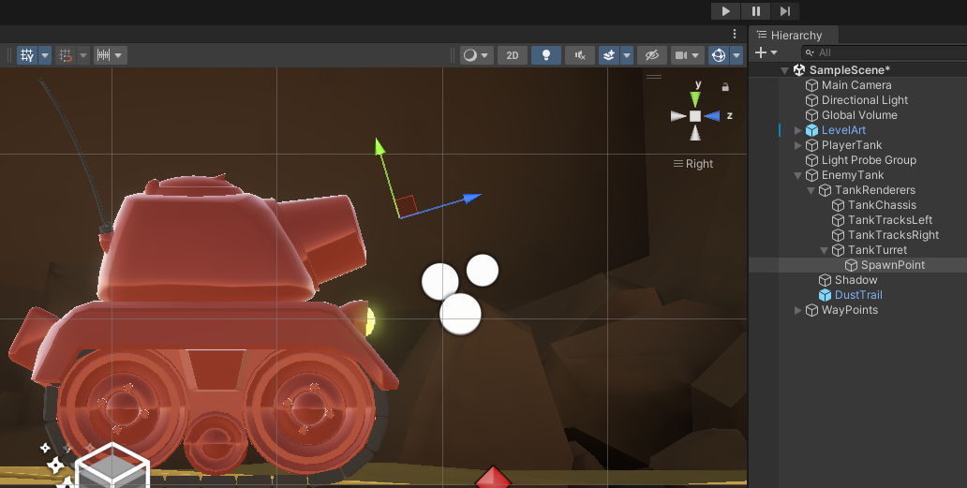Viewport: 967px width, 488px height.
Task: Open scene effects options dropdown arrow
Action: [627, 55]
